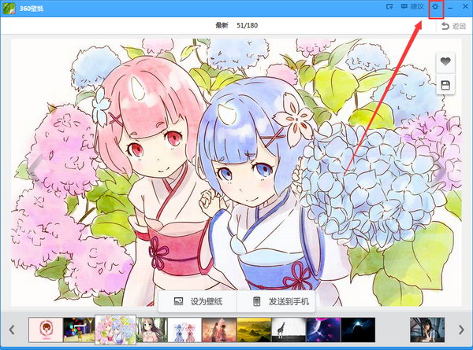The width and height of the screenshot is (473, 350).
Task: Move the thumbnail strip left with the chevron
Action: tap(12, 330)
